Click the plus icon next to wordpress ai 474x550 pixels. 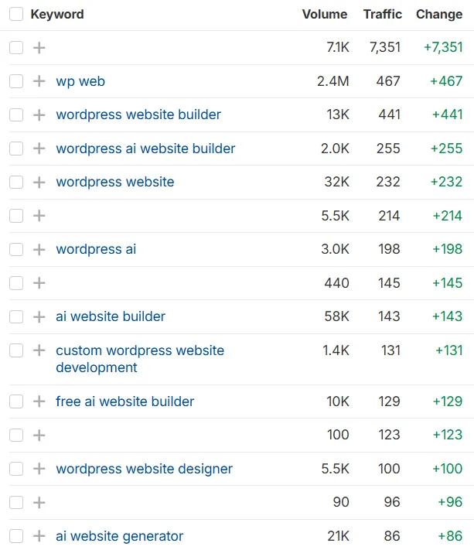click(x=39, y=249)
